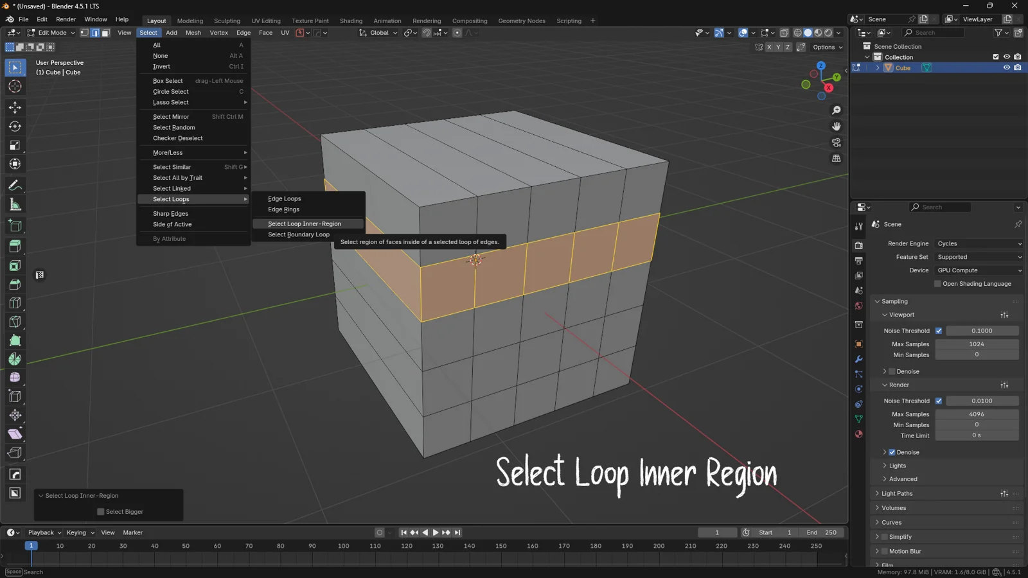Viewport: 1028px width, 578px height.
Task: Toggle Viewport Noise Threshold checkbox
Action: coord(939,331)
